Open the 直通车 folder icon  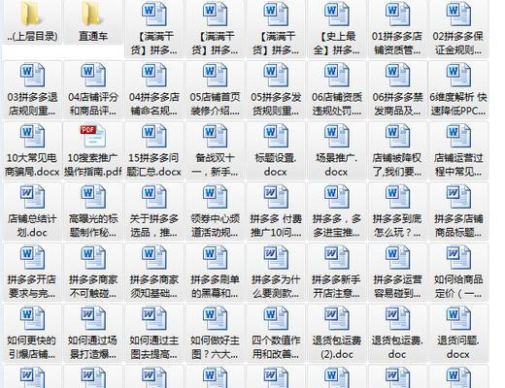[x=93, y=14]
